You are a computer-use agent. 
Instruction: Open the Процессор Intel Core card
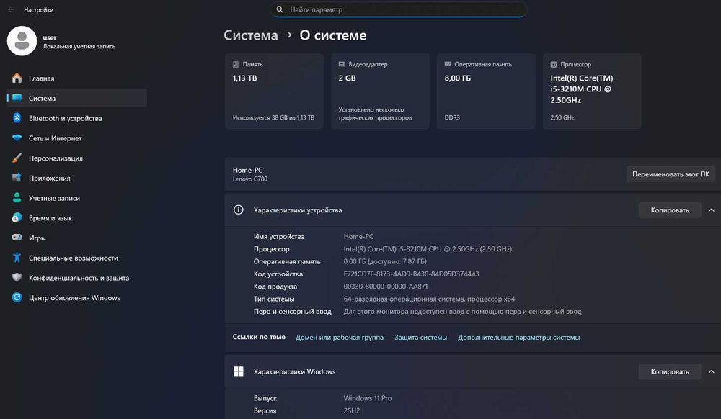point(592,91)
